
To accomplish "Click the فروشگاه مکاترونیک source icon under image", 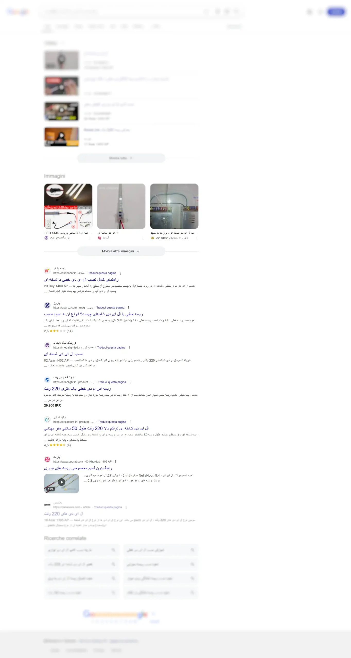I will coord(46,238).
